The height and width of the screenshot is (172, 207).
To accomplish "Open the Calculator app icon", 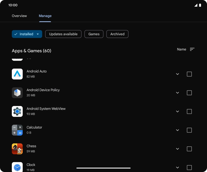I will 17,130.
